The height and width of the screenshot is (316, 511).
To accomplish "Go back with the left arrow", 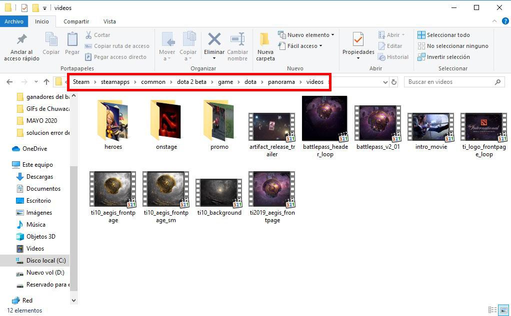I will (x=10, y=82).
